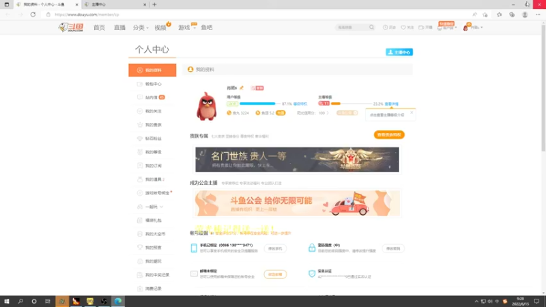The image size is (546, 307).
Task: Switch to the 主播中心 browser tab
Action: click(x=115, y=5)
